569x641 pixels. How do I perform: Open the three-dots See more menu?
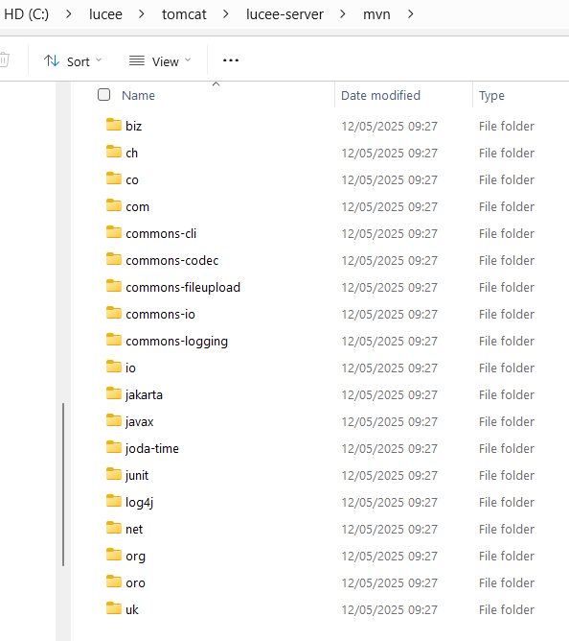click(x=231, y=60)
